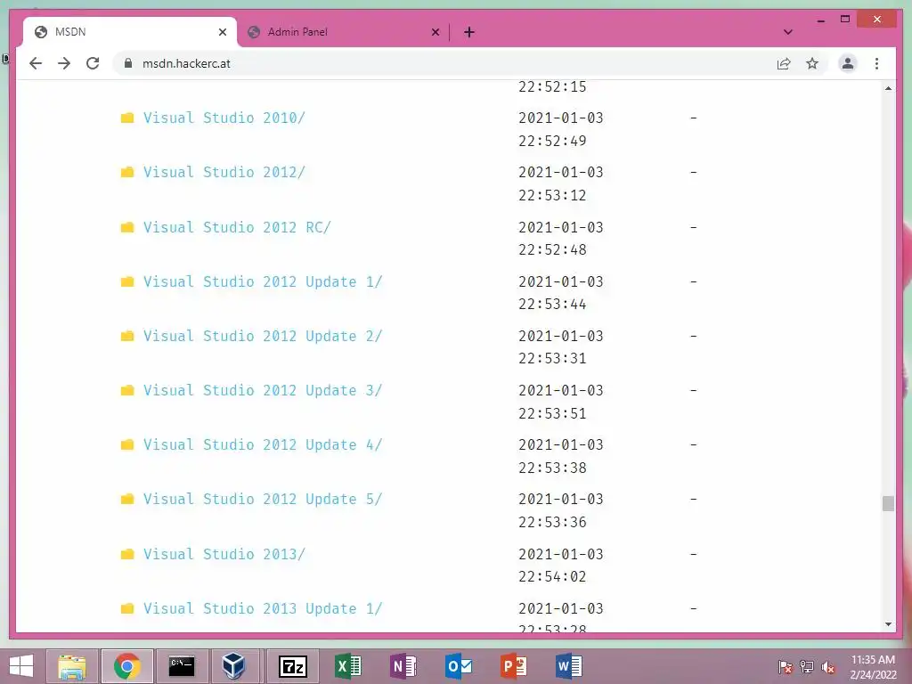Open the muted volume tray icon

[x=827, y=667]
